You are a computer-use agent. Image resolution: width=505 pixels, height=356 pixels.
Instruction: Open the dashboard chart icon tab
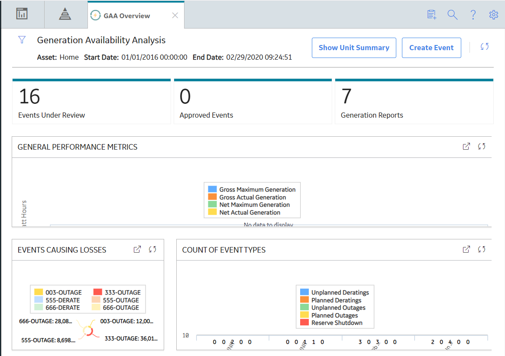pyautogui.click(x=22, y=14)
